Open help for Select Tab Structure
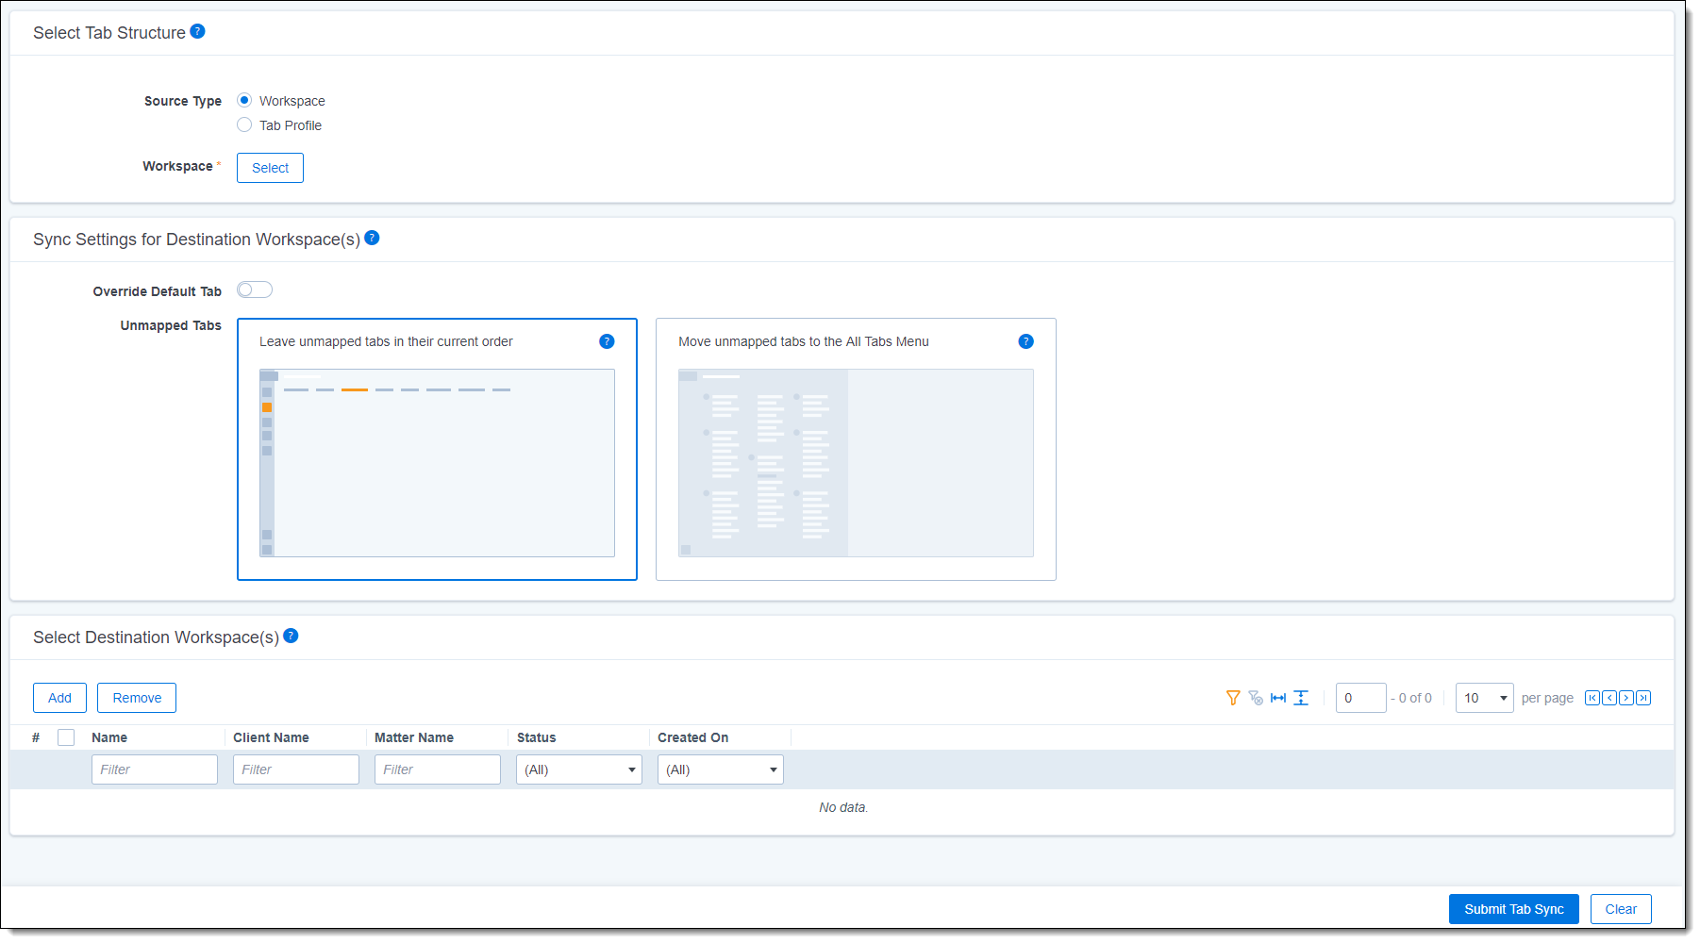Screen dimensions: 1700x943 (197, 31)
